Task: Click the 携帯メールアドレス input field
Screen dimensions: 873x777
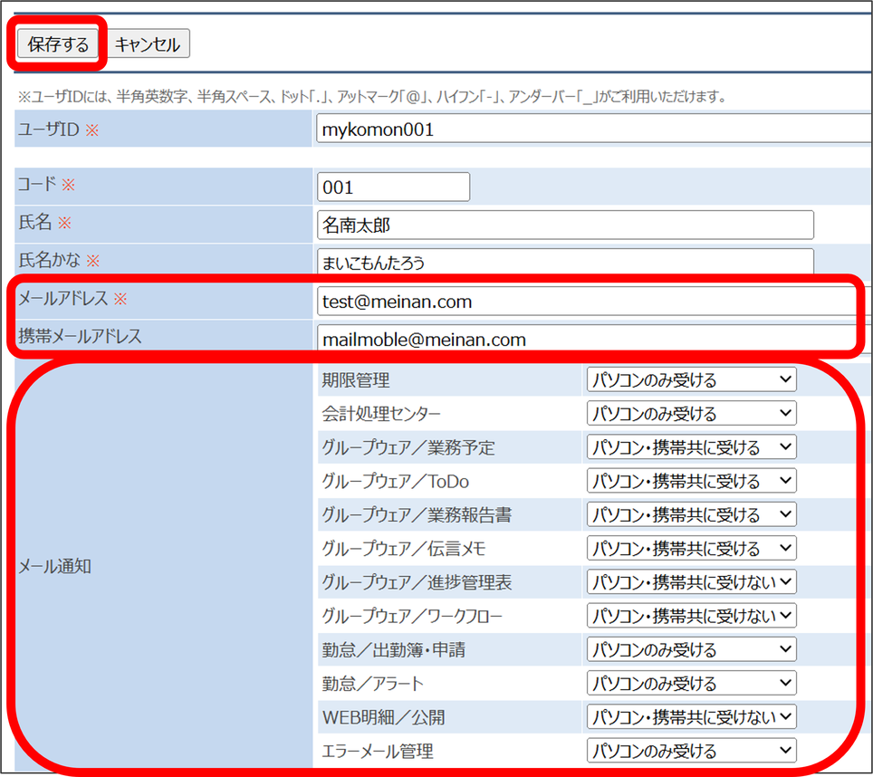Action: click(x=589, y=340)
